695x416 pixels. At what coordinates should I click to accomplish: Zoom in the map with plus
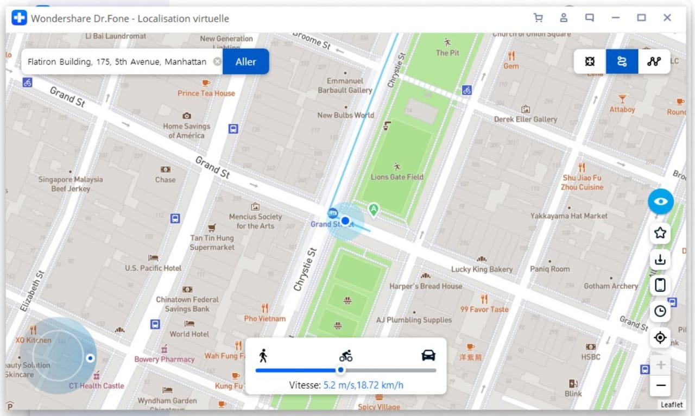coord(660,364)
